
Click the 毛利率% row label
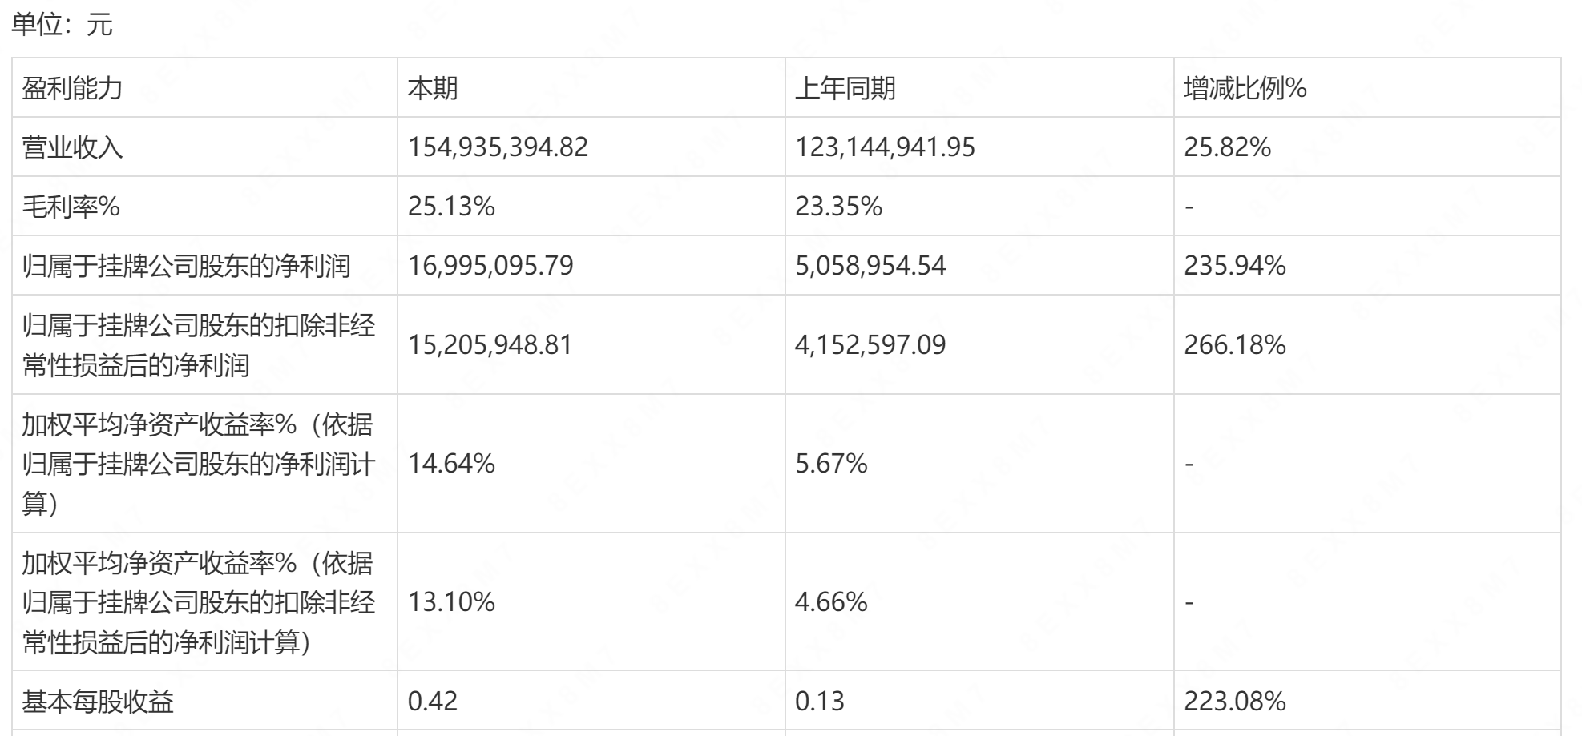pos(71,207)
